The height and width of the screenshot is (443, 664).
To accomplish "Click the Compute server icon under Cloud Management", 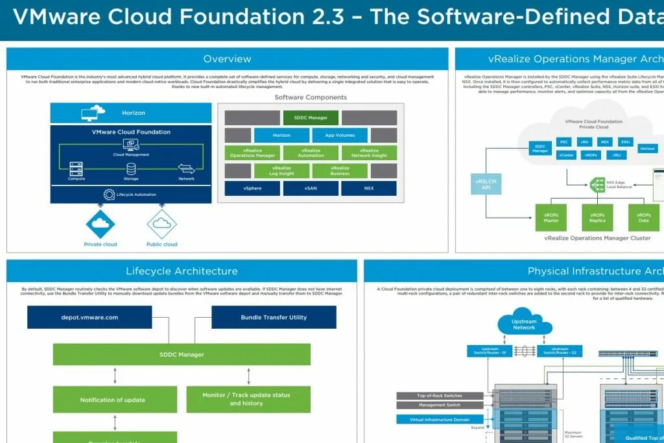I will click(75, 169).
